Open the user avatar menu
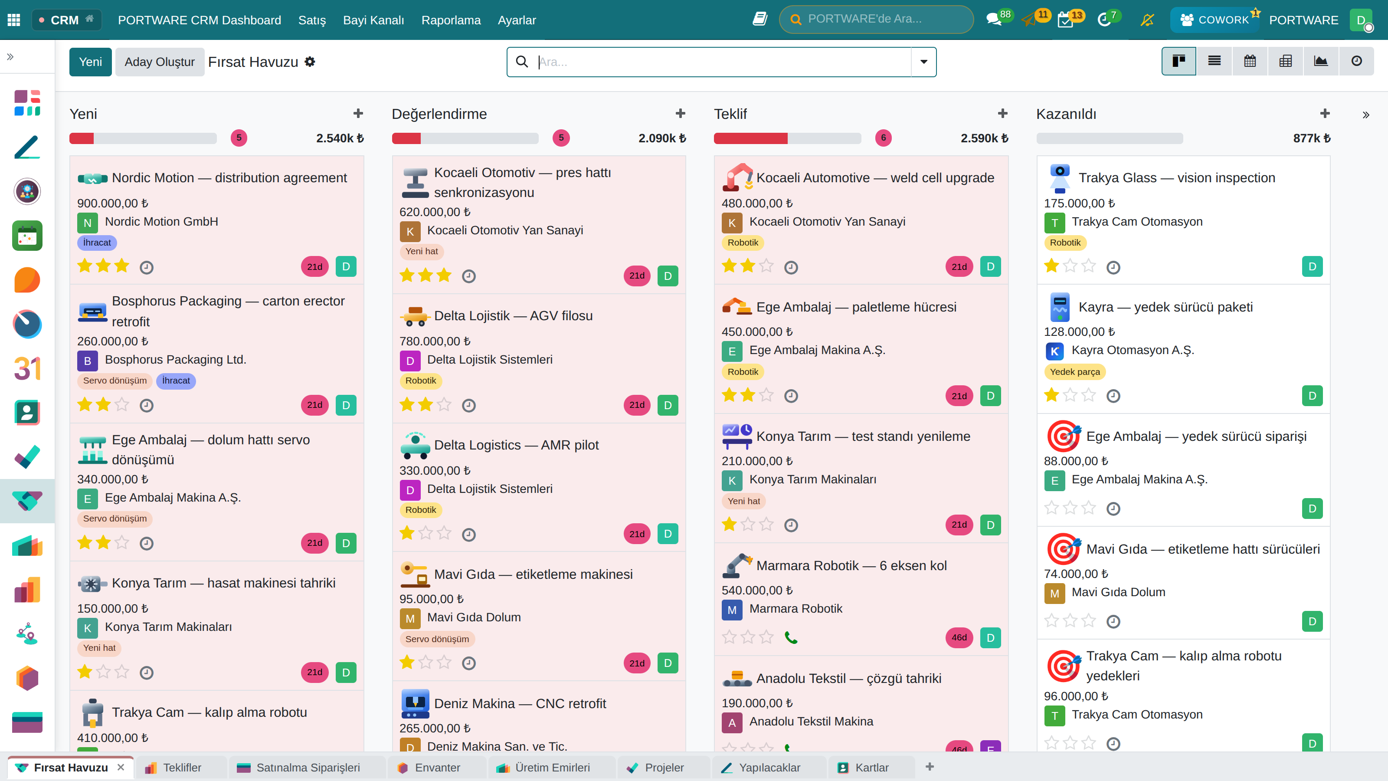The image size is (1388, 781). [1362, 20]
